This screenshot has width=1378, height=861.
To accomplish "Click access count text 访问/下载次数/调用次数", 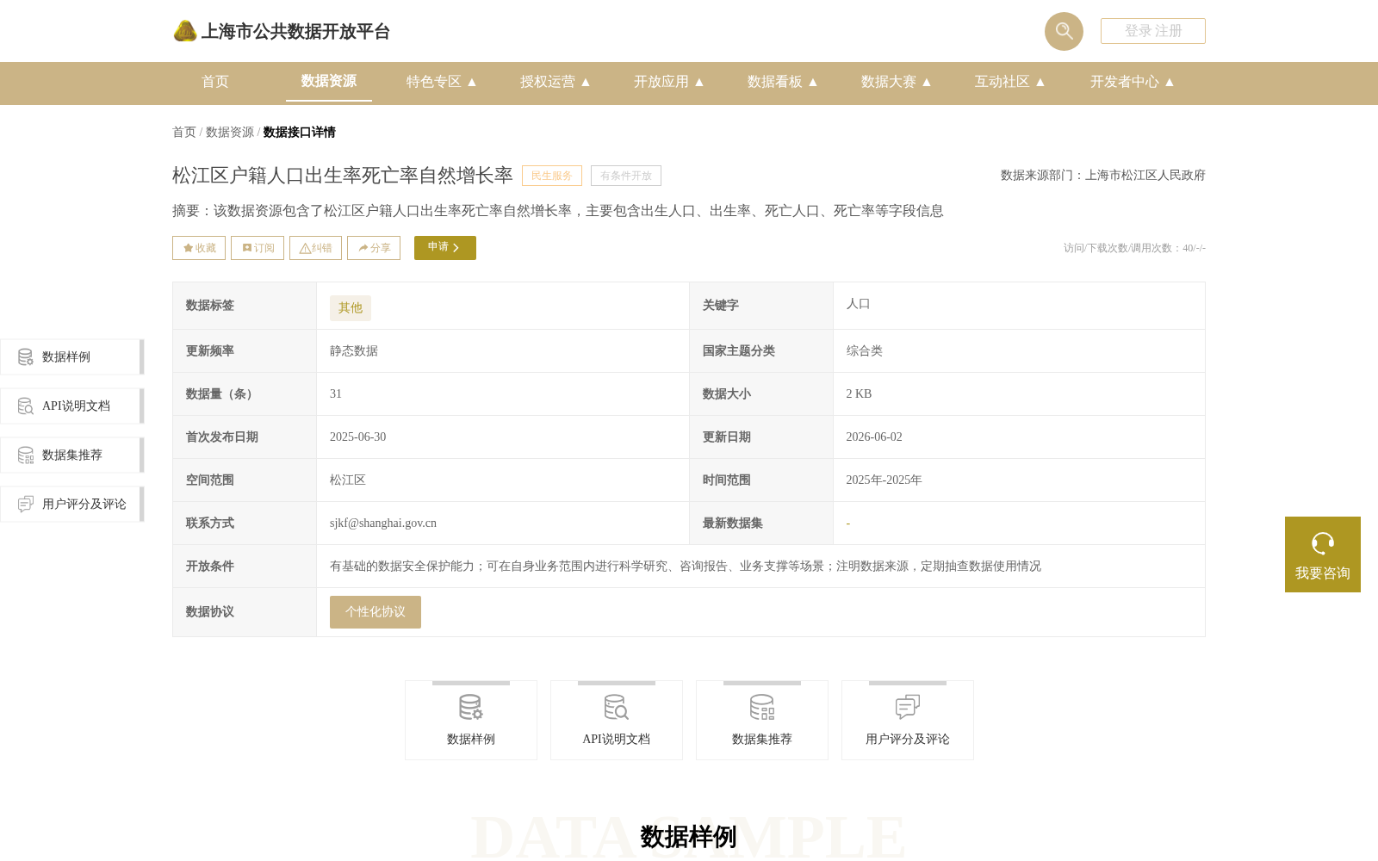I will click(1134, 248).
